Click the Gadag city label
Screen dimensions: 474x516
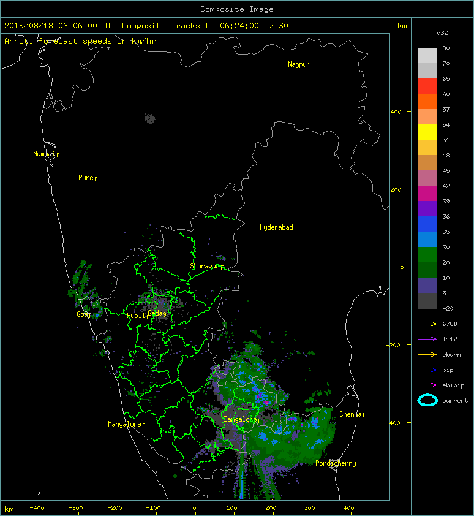click(157, 313)
